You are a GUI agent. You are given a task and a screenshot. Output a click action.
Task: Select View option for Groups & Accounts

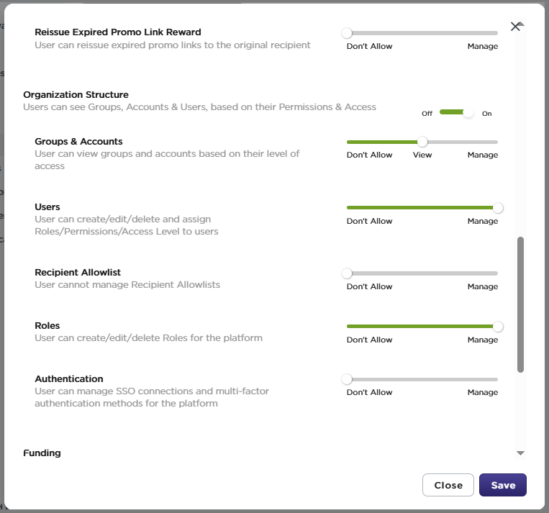click(x=422, y=155)
